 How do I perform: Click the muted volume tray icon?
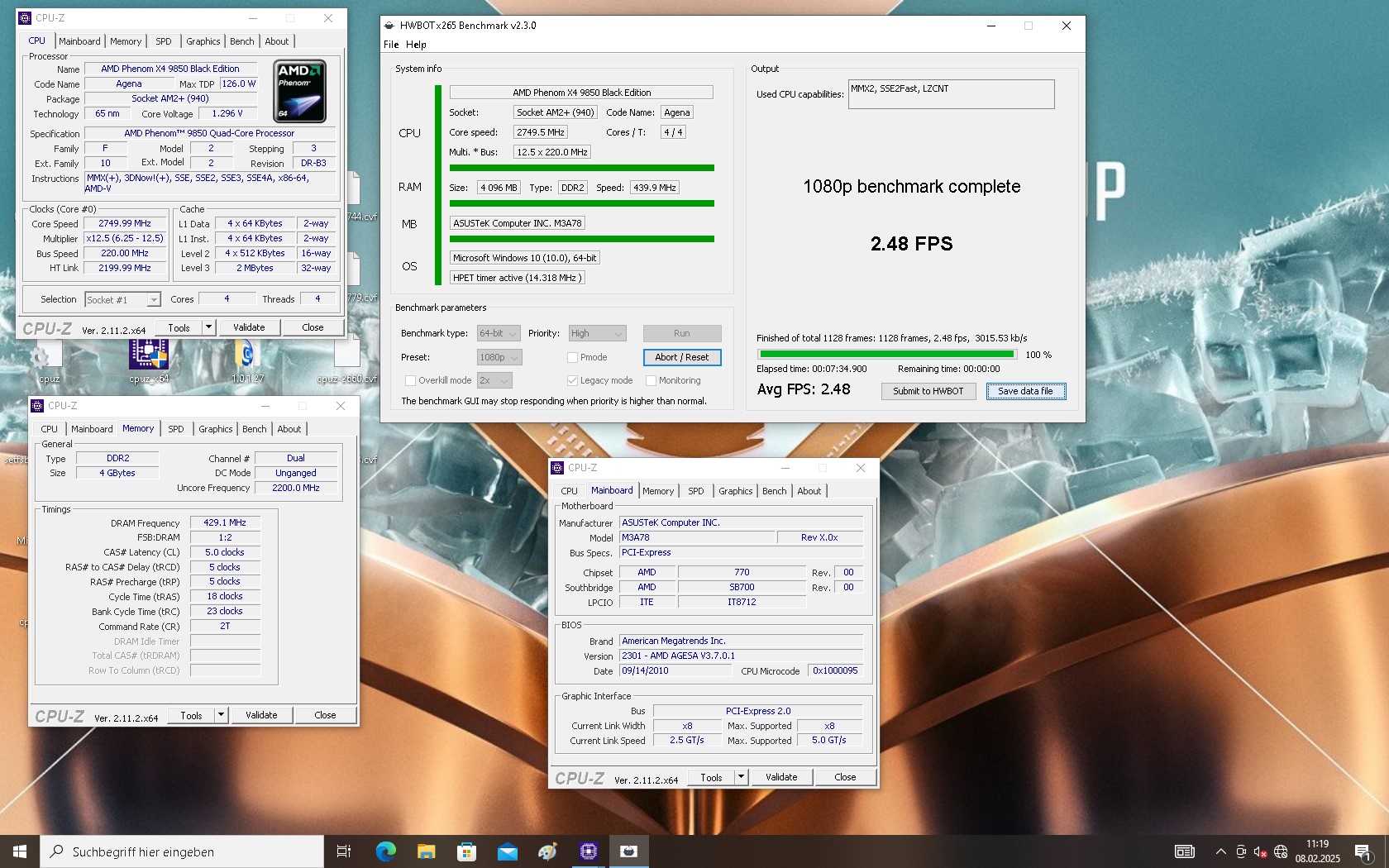(1261, 851)
